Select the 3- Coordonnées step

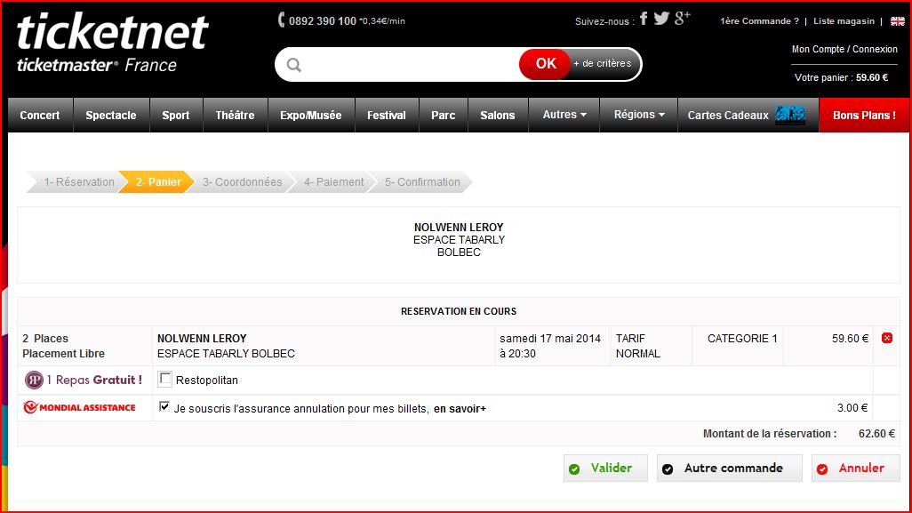coord(242,182)
